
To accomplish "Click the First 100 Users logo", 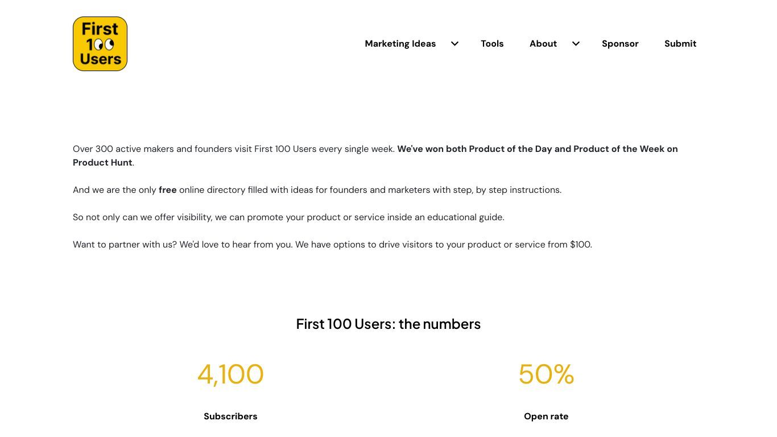I will click(100, 44).
